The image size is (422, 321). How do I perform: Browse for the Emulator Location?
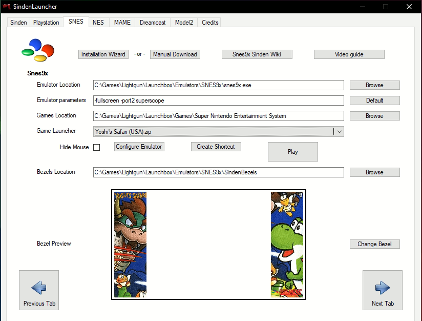point(375,85)
